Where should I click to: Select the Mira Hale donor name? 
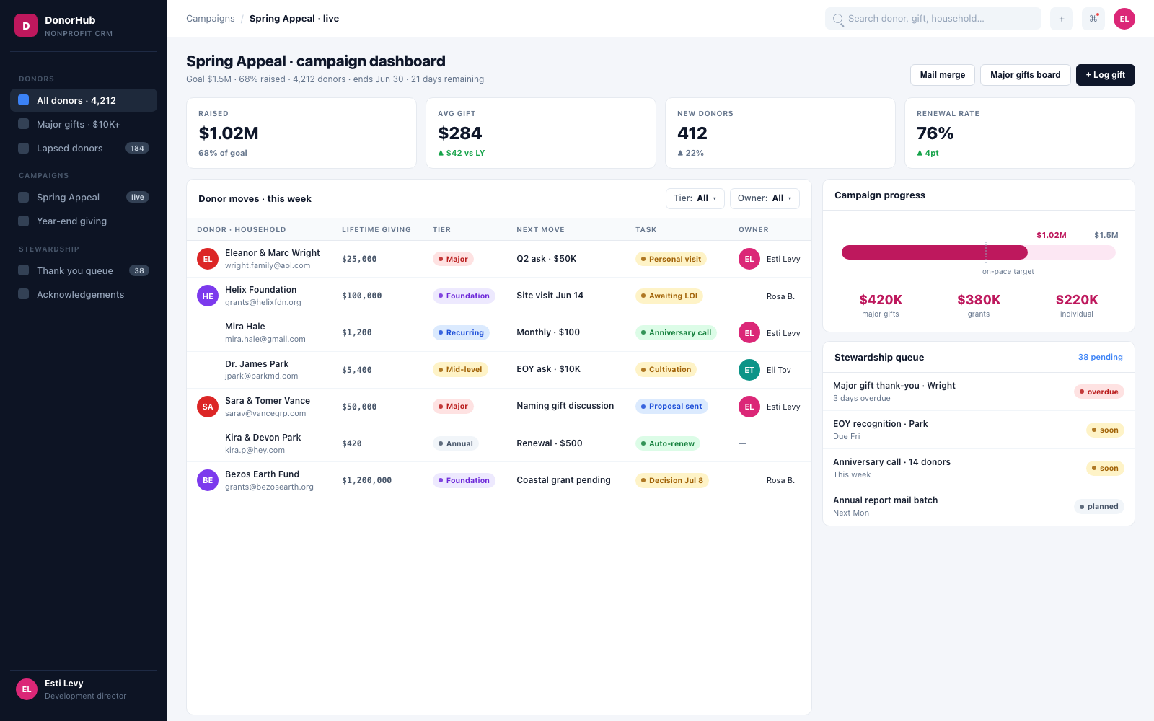(245, 327)
